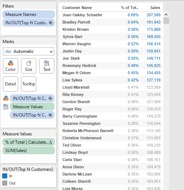Viewport: 184px width, 190px height.
Task: Click delta icon on % of Total pill
Action: pos(50,142)
